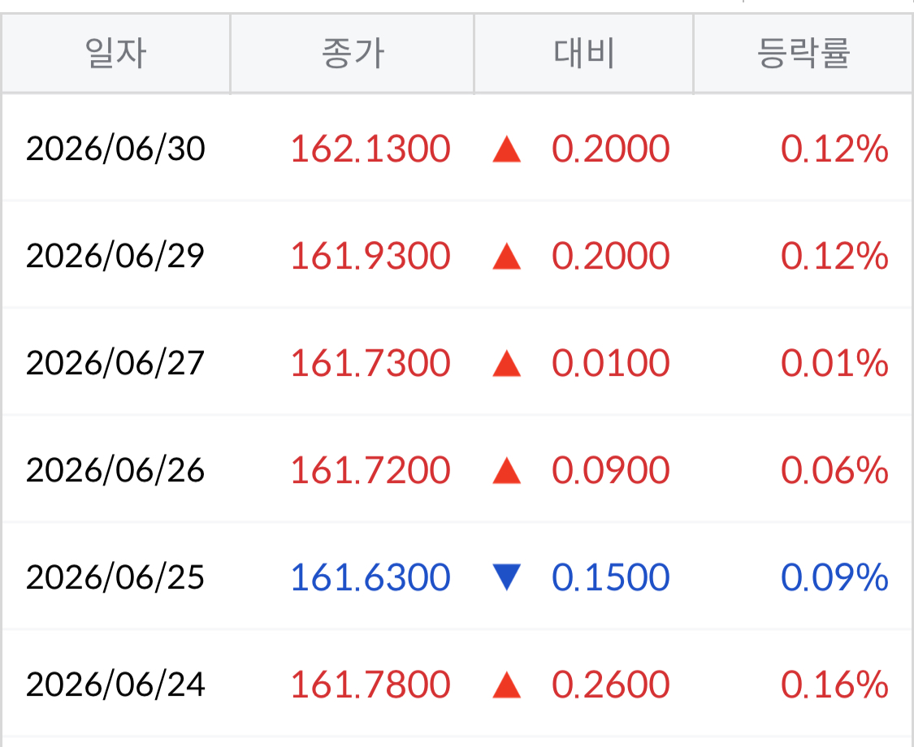The height and width of the screenshot is (747, 914).
Task: Click closing price 161.7300
Action: point(370,363)
